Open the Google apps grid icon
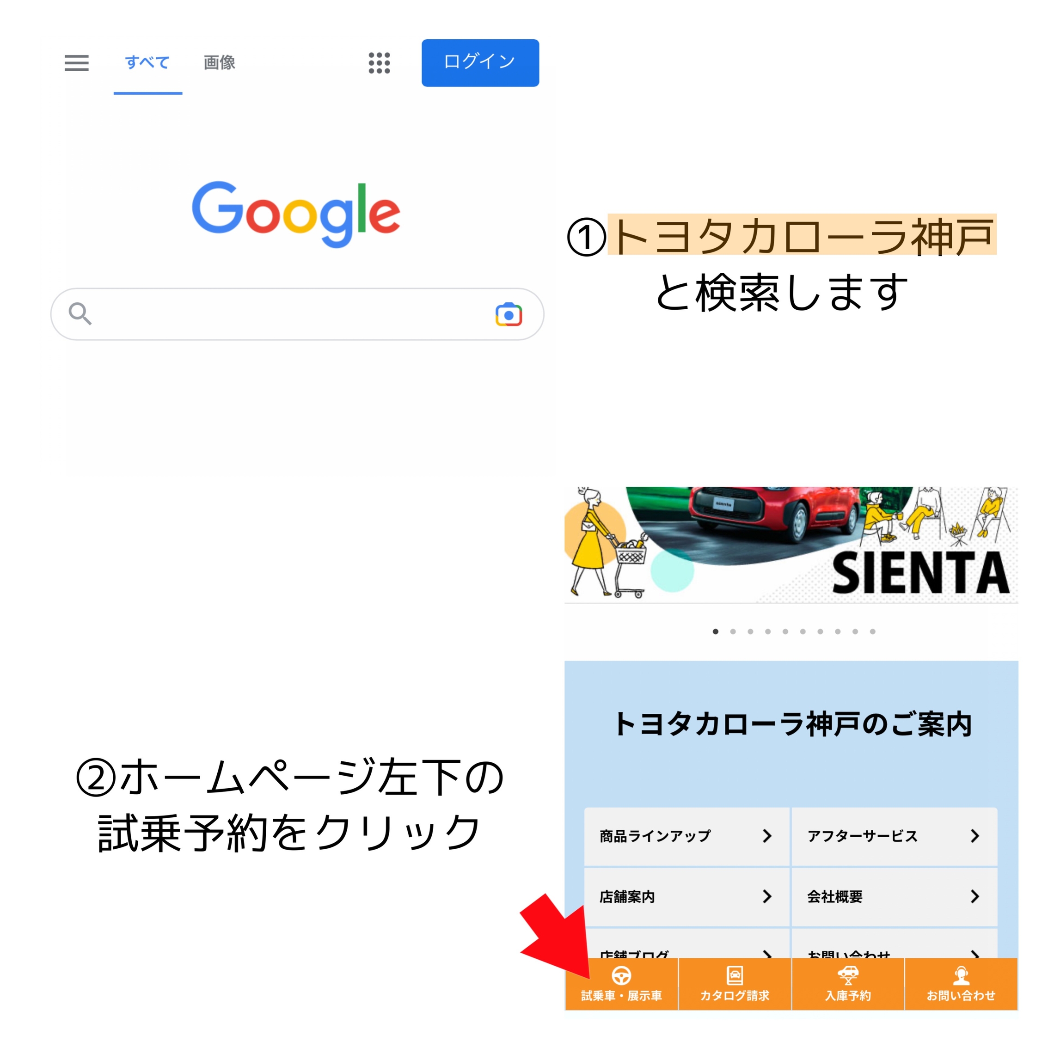Image resolution: width=1054 pixels, height=1054 pixels. 379,63
